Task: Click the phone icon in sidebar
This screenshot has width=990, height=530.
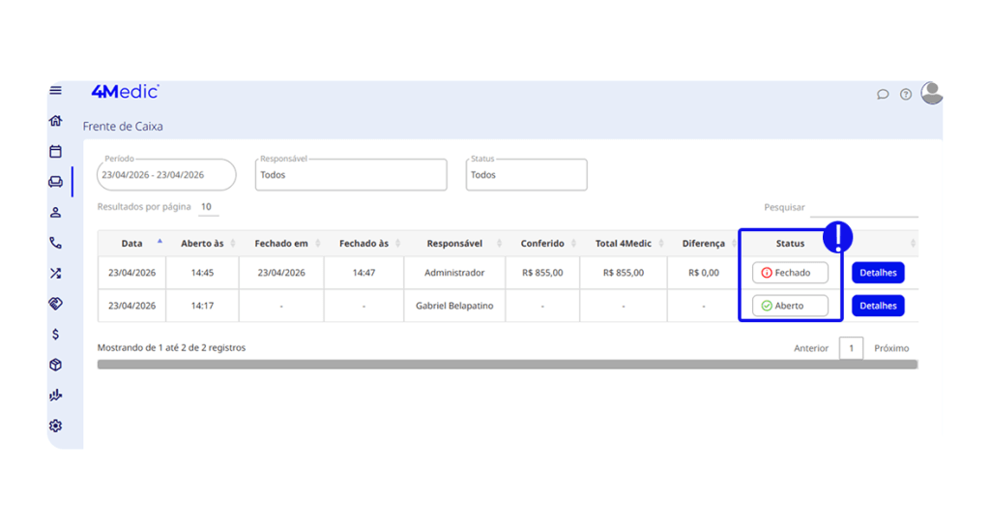Action: coord(56,243)
